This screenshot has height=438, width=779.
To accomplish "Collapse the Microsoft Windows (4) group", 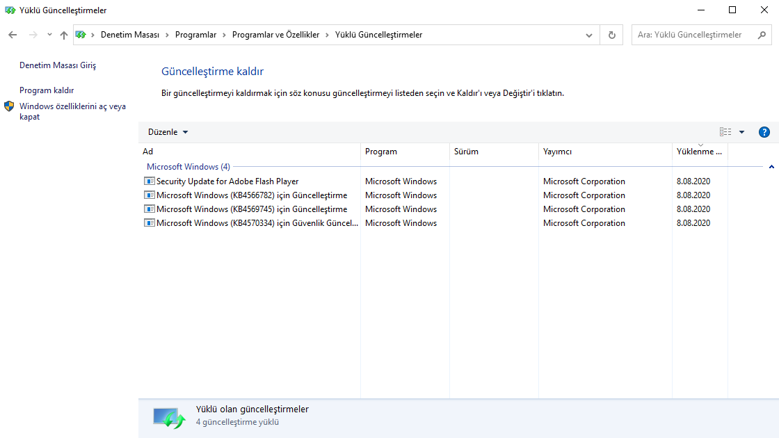I will tap(771, 167).
